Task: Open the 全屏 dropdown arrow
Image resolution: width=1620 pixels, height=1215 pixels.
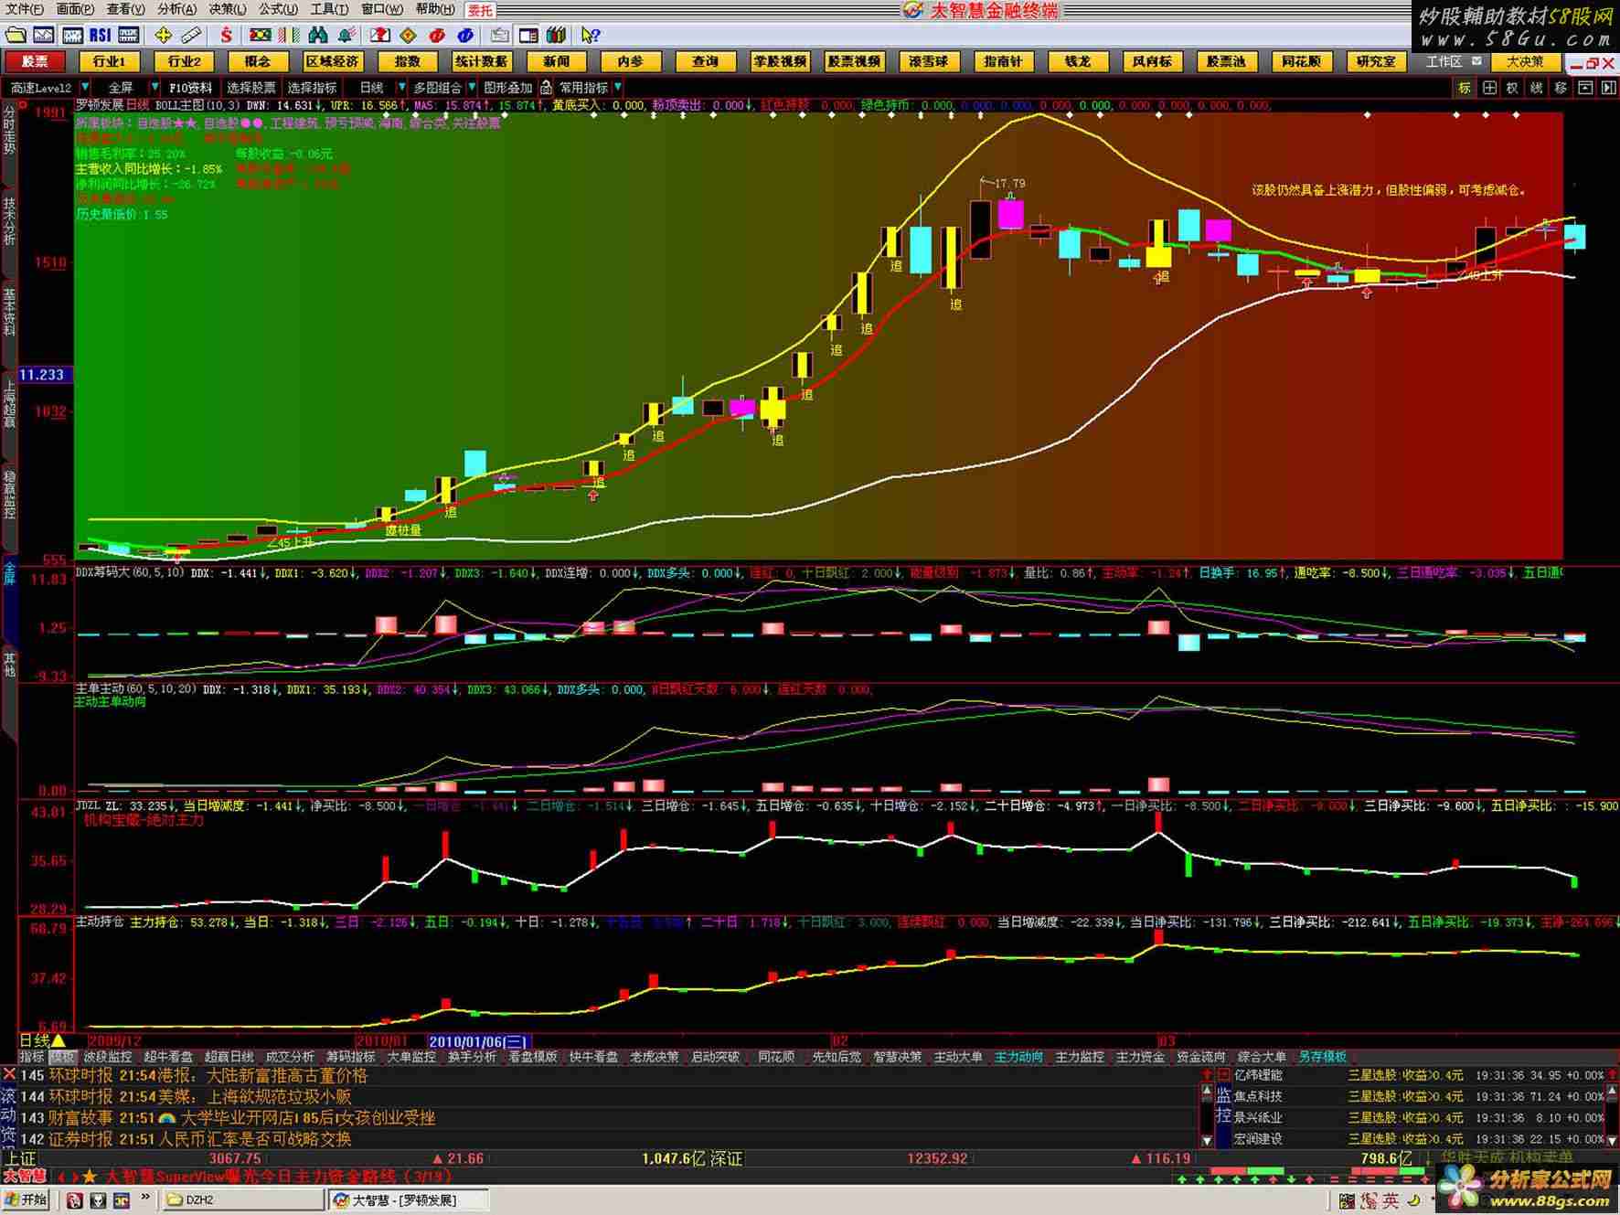Action: tap(153, 88)
